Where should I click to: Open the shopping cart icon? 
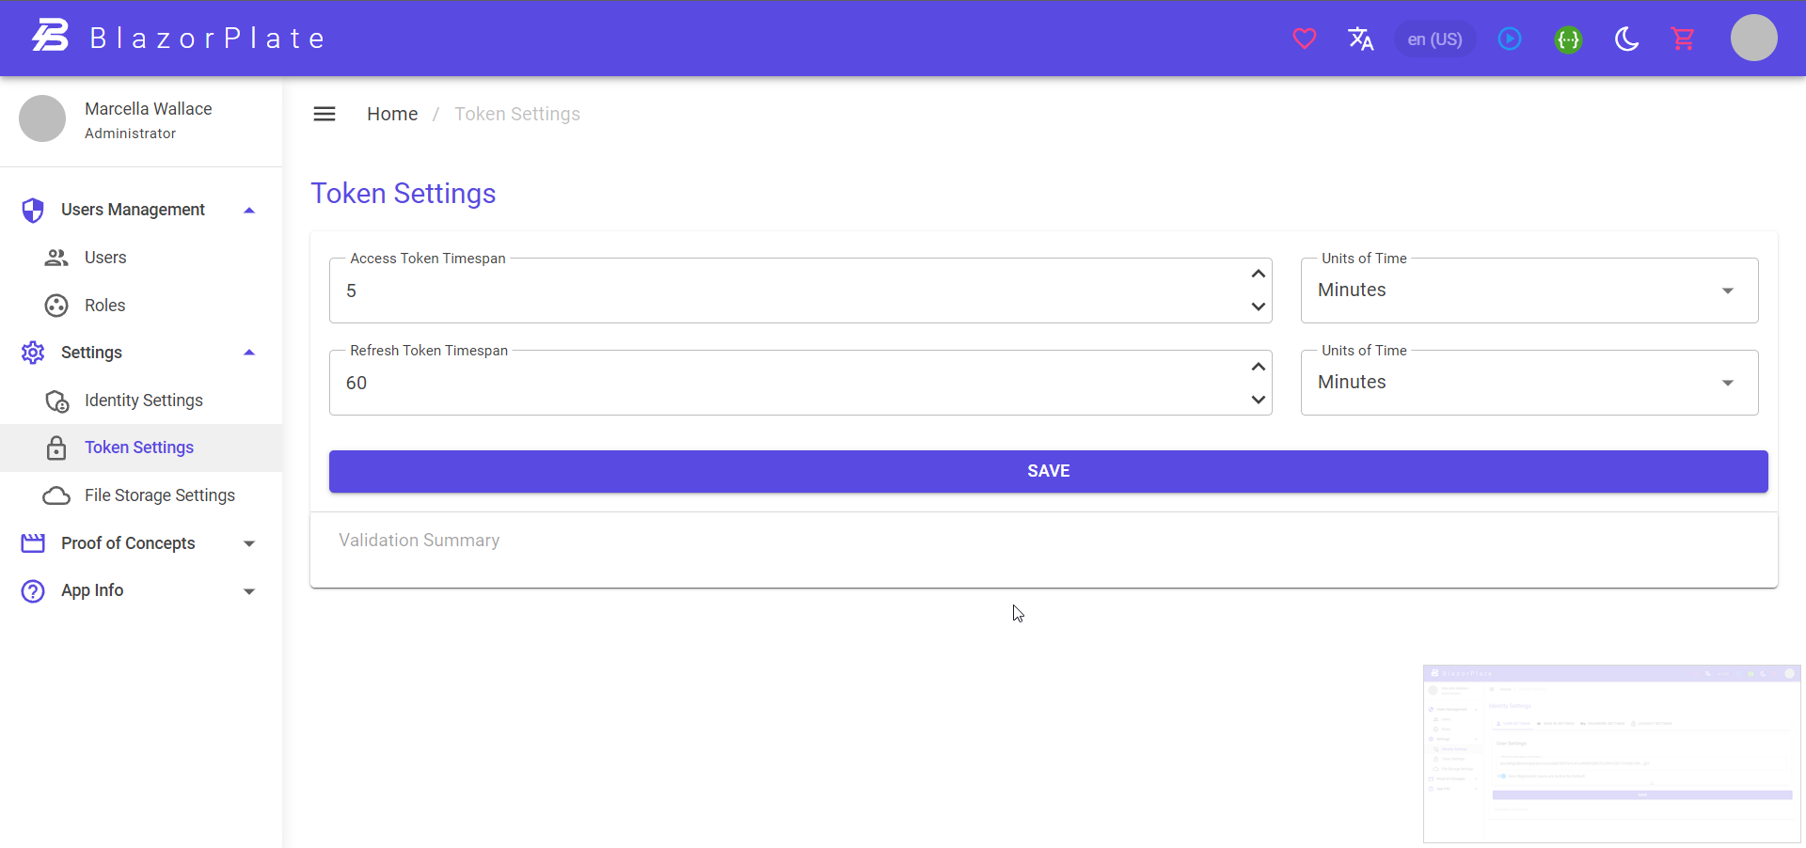[x=1684, y=39]
